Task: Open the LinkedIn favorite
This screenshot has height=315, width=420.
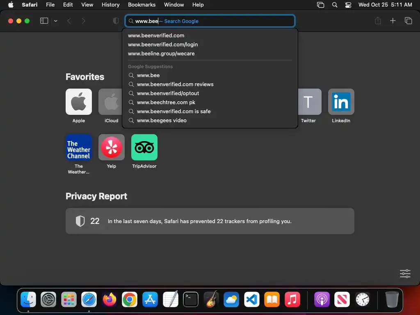Action: point(341,102)
